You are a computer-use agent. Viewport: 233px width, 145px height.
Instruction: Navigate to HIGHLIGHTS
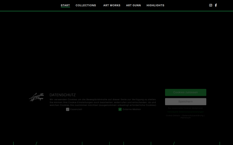click(155, 5)
